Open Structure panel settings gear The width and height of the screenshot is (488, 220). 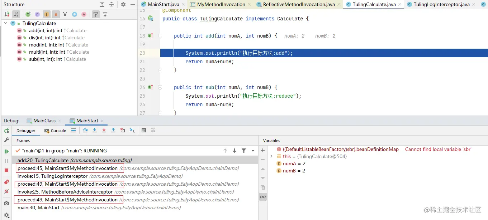pyautogui.click(x=123, y=4)
